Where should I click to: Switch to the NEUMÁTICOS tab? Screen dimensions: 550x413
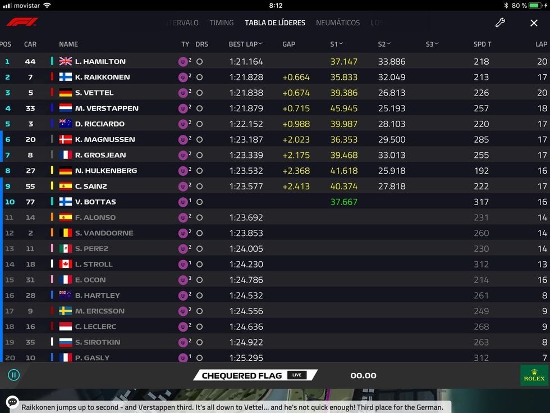coord(338,23)
